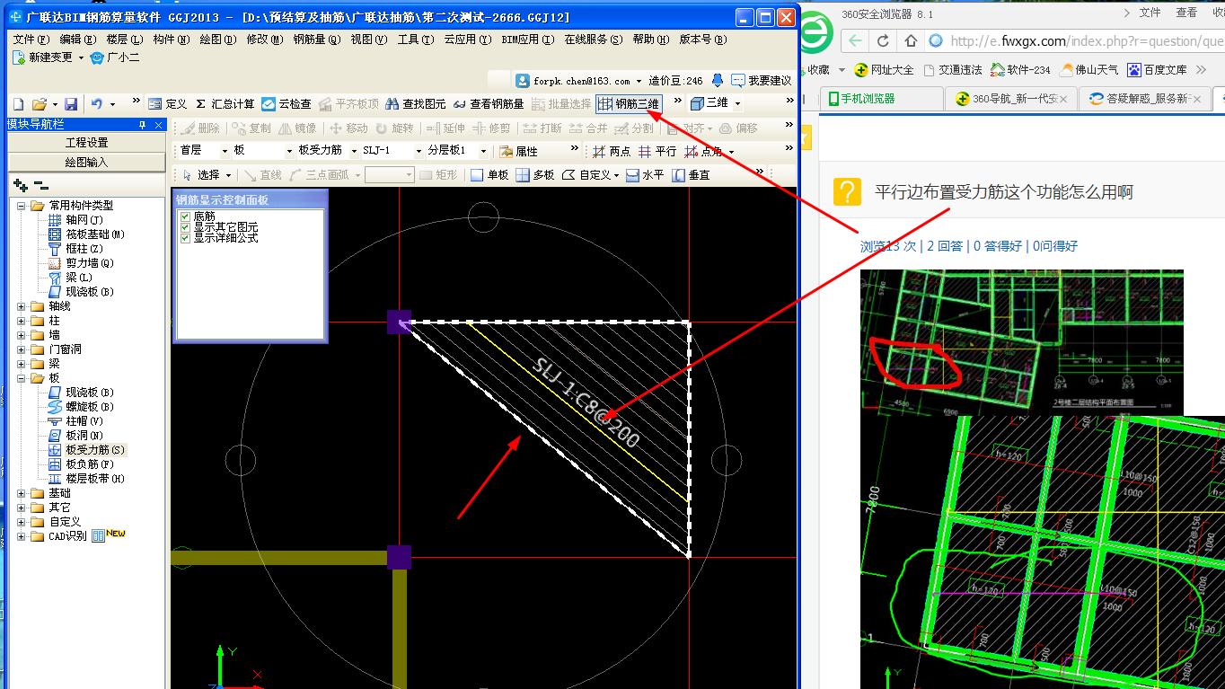The height and width of the screenshot is (689, 1225).
Task: Click the Undo arrow icon
Action: pos(96,104)
